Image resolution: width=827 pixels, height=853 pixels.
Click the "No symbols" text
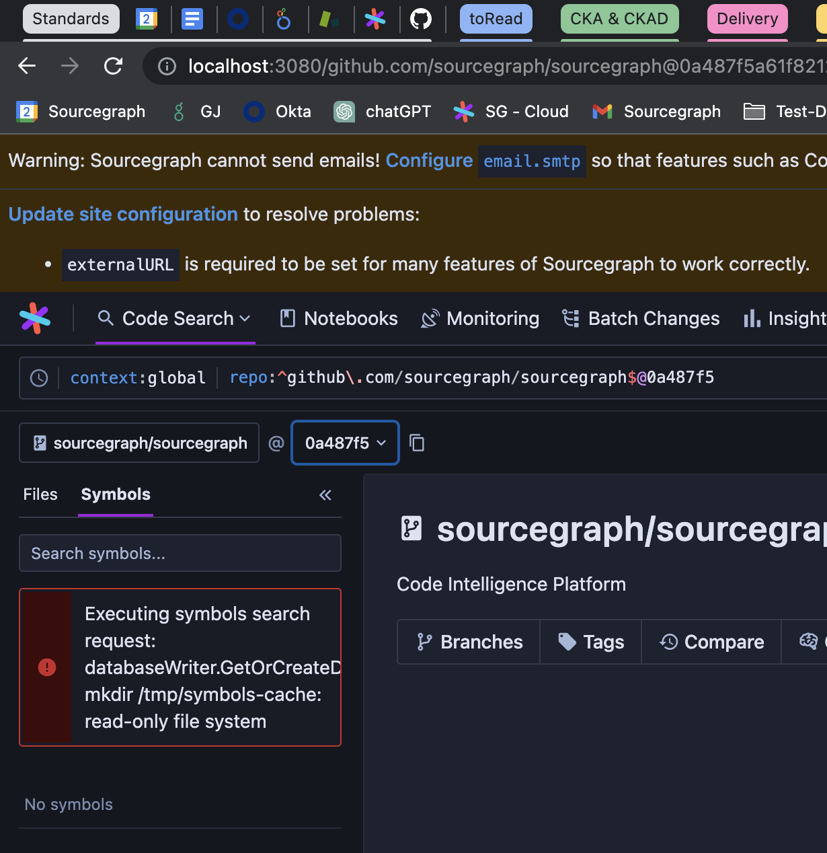click(x=69, y=805)
